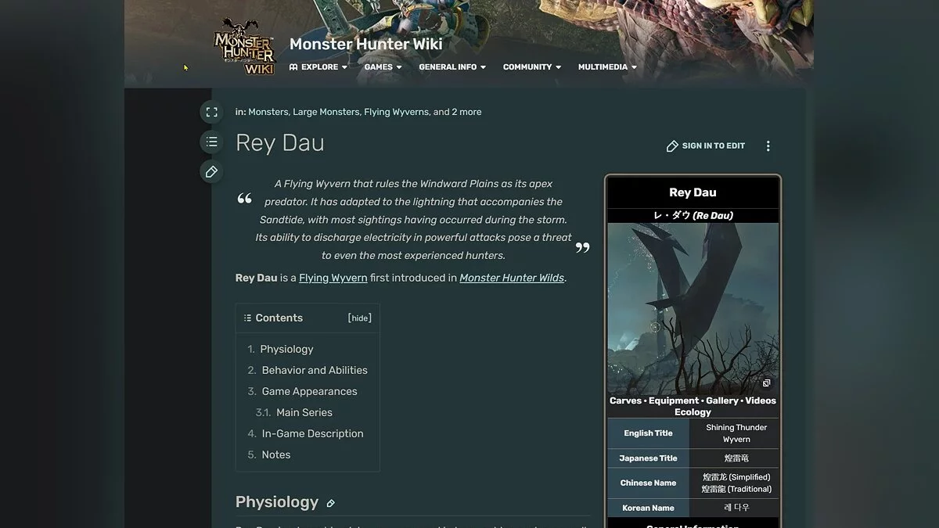Open the Monsters category link
Screen dimensions: 939x528
268,112
